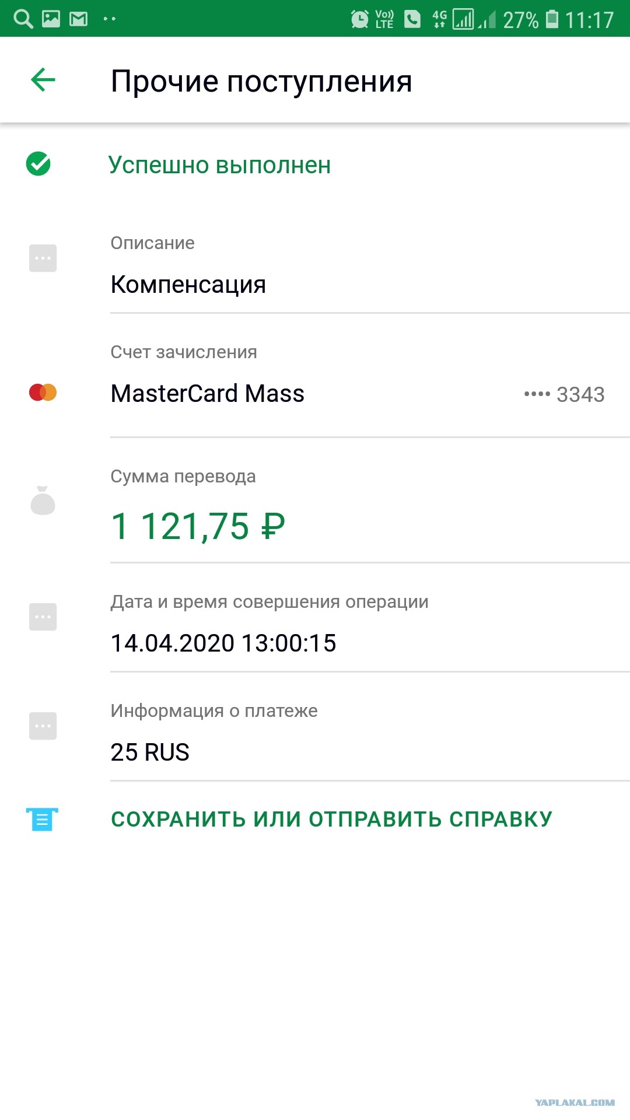The width and height of the screenshot is (630, 1120).
Task: Tap the blue receipt icon
Action: tap(42, 819)
